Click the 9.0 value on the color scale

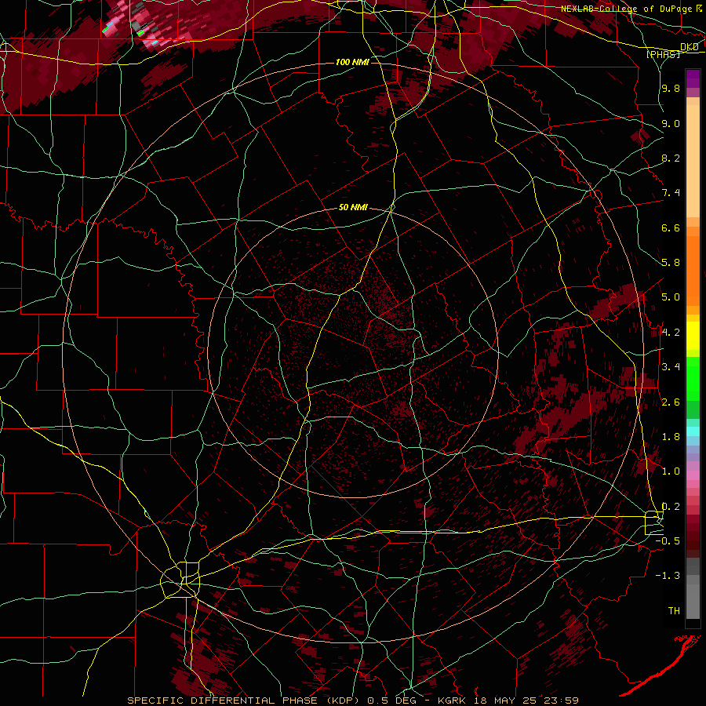tap(671, 124)
